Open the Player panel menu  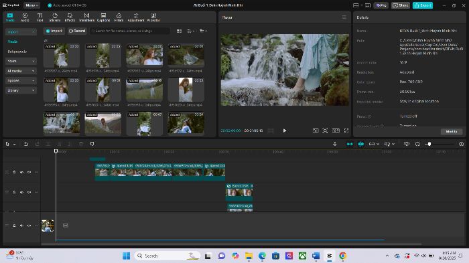(x=344, y=17)
